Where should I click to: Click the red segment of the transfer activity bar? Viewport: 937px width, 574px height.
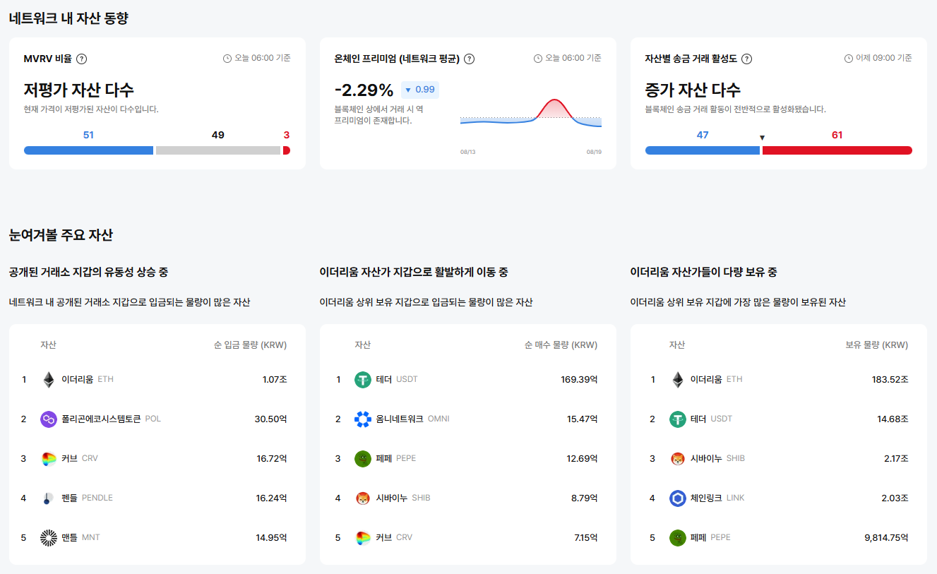pos(837,150)
